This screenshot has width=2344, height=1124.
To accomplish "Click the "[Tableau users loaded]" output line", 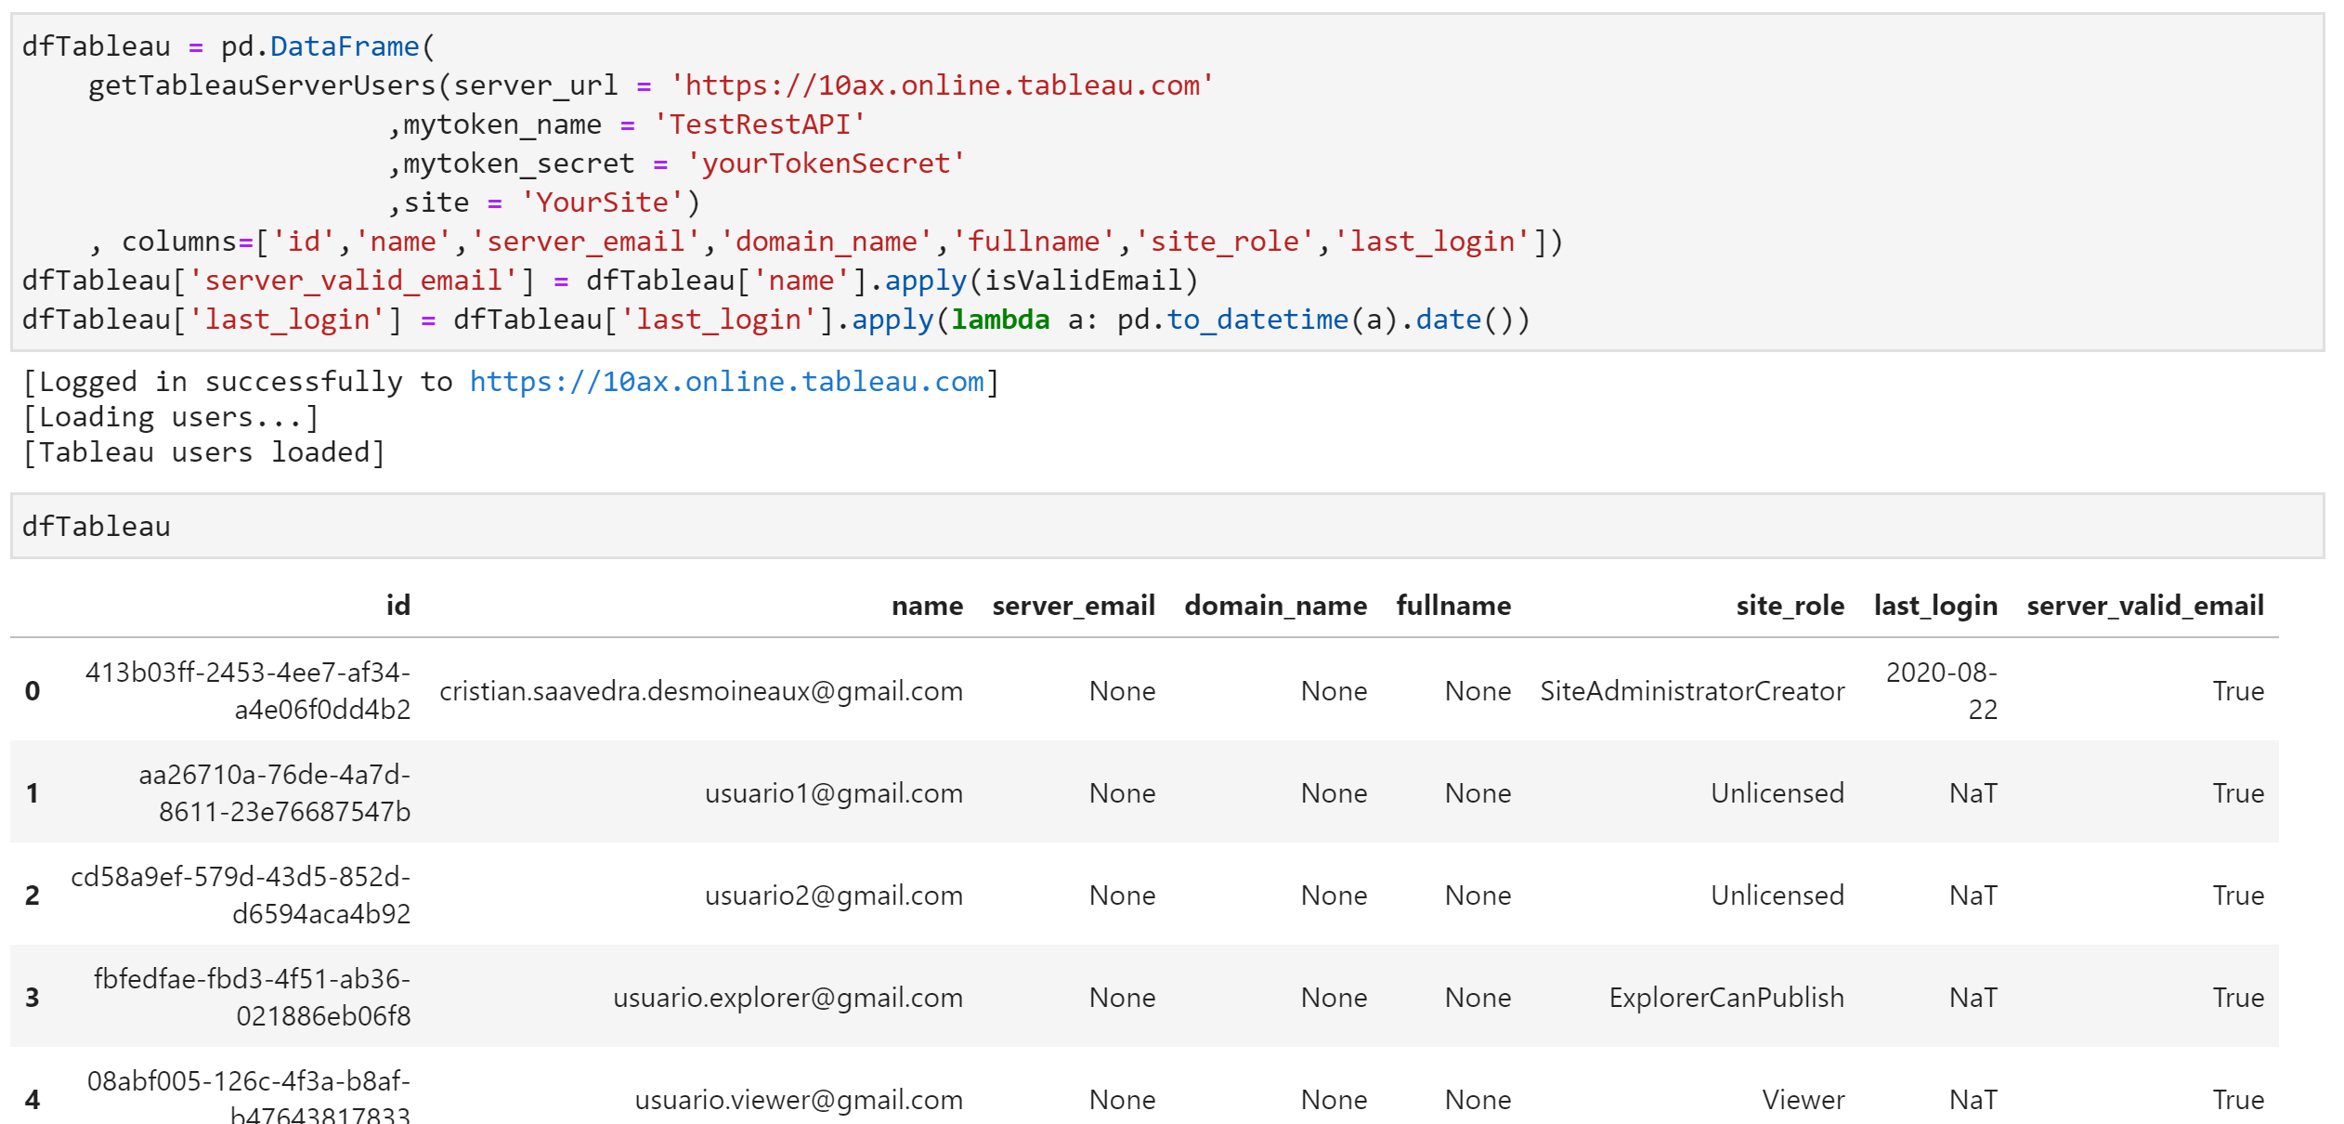I will click(203, 452).
